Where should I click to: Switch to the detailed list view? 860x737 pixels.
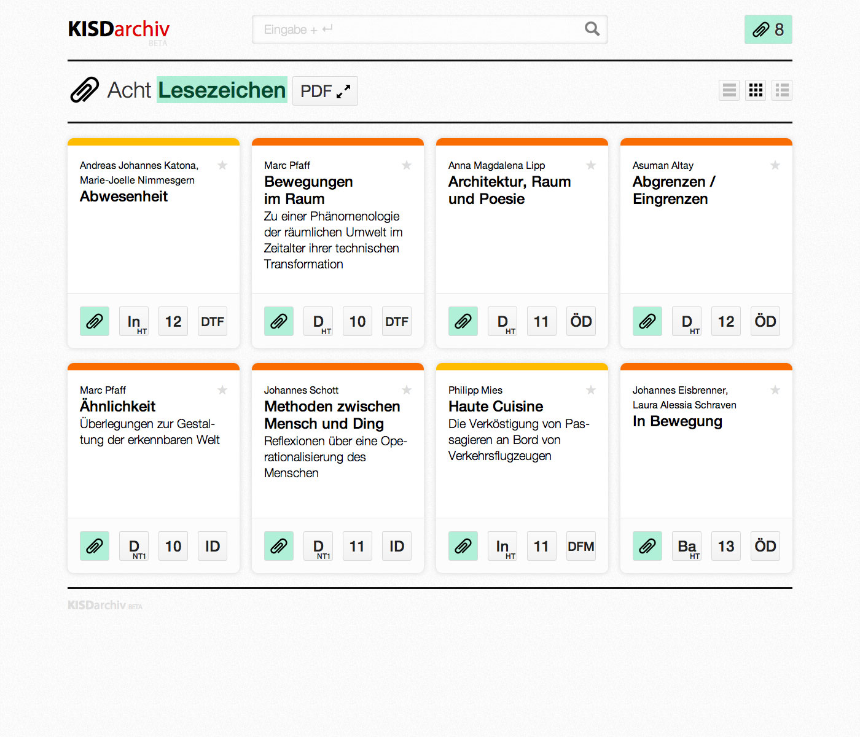pyautogui.click(x=782, y=90)
